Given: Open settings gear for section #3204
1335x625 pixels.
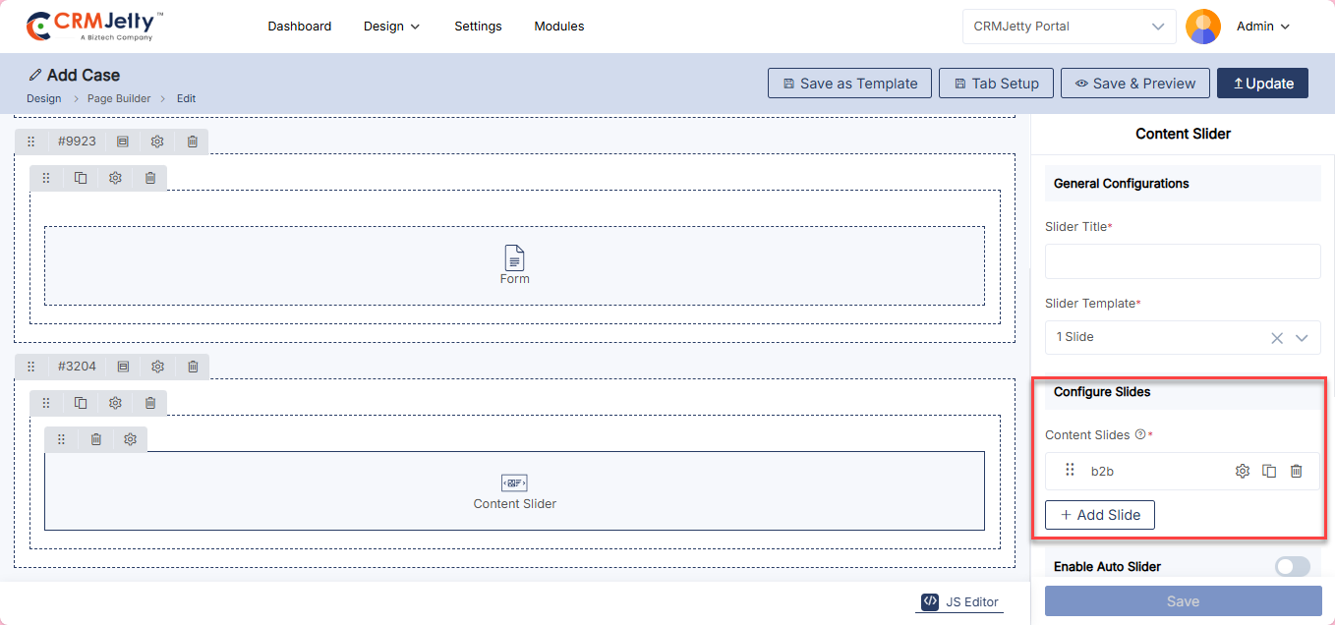Looking at the screenshot, I should (x=157, y=367).
